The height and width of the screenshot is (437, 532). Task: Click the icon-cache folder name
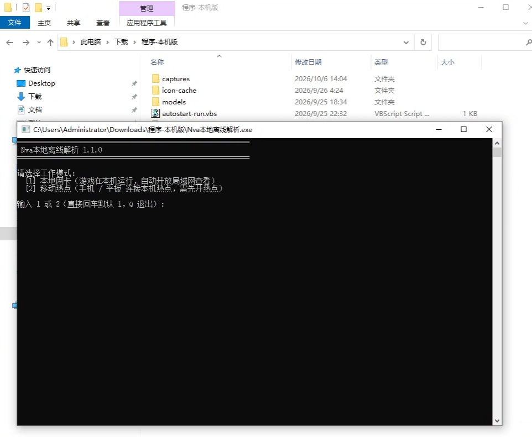pyautogui.click(x=179, y=90)
